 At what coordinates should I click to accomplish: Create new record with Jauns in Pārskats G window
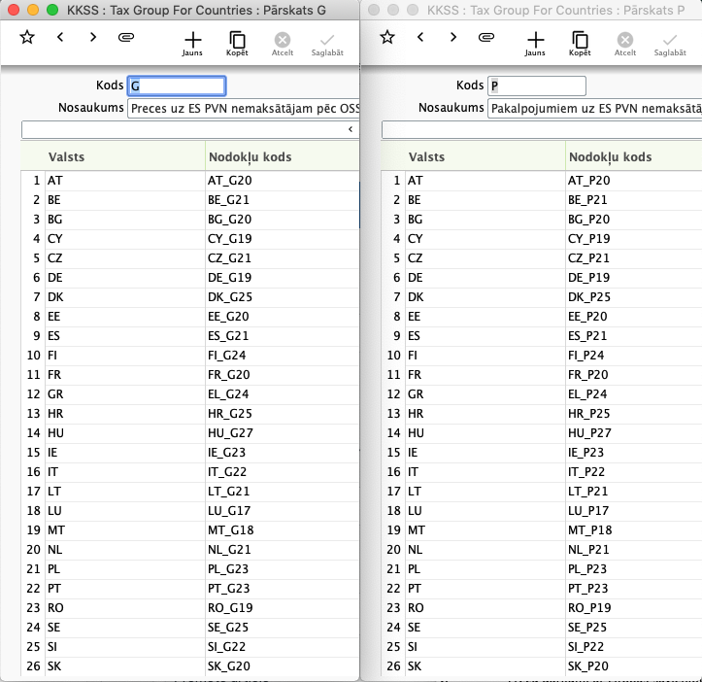coord(193,44)
